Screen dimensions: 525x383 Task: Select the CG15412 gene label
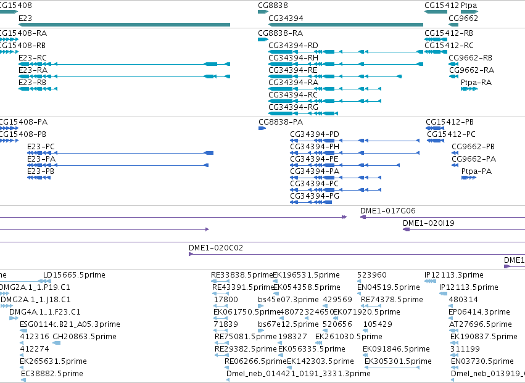click(x=442, y=6)
